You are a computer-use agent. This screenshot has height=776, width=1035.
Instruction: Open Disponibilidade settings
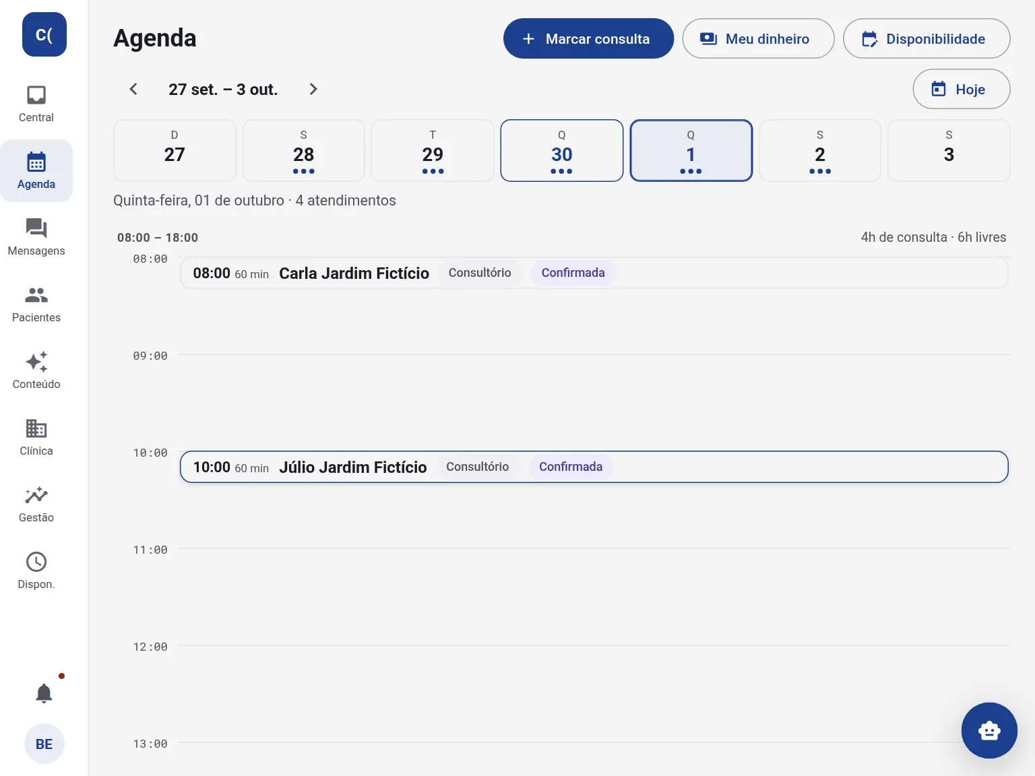coord(927,38)
